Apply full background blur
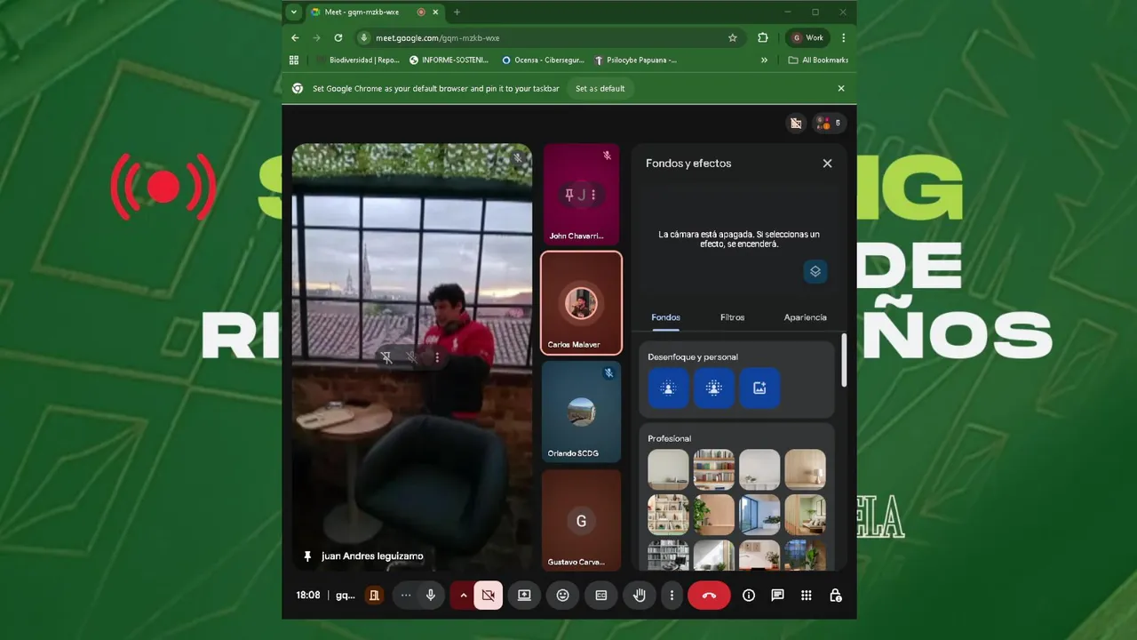 point(714,388)
